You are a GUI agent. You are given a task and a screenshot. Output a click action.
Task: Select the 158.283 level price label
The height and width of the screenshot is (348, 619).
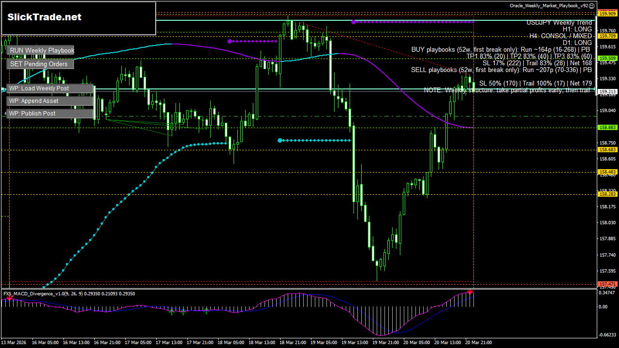tap(607, 194)
